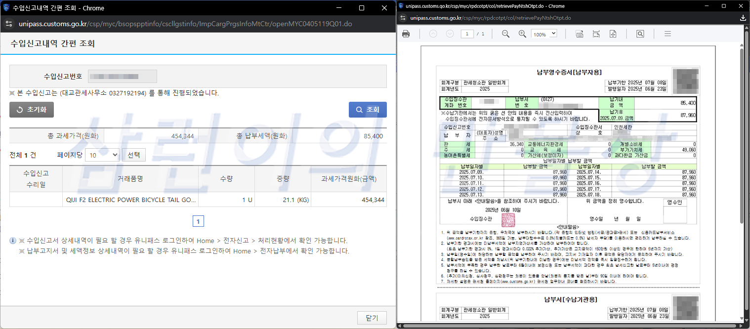
Task: Click the total taxable price 454,344 value
Action: [x=182, y=136]
